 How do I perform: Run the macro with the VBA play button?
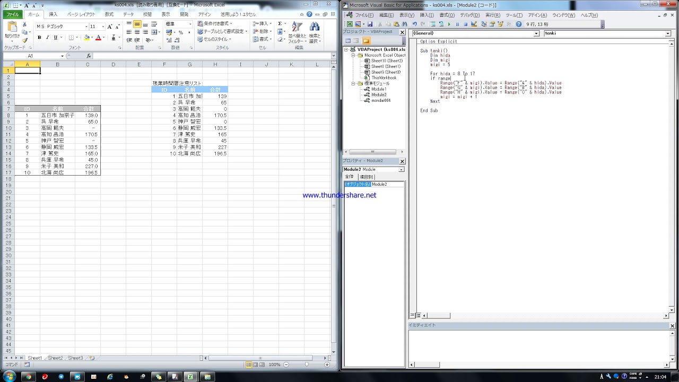click(449, 24)
